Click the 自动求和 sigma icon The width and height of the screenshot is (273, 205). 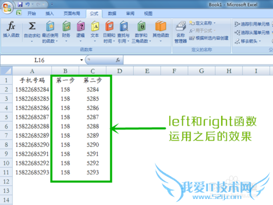[x=32, y=26]
